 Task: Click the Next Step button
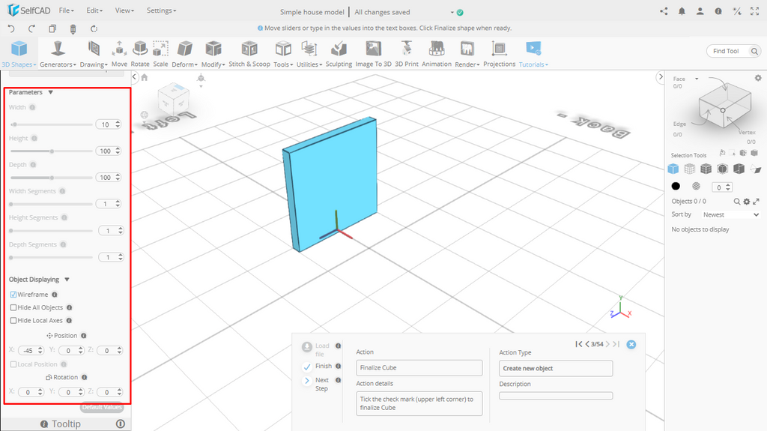coord(307,381)
